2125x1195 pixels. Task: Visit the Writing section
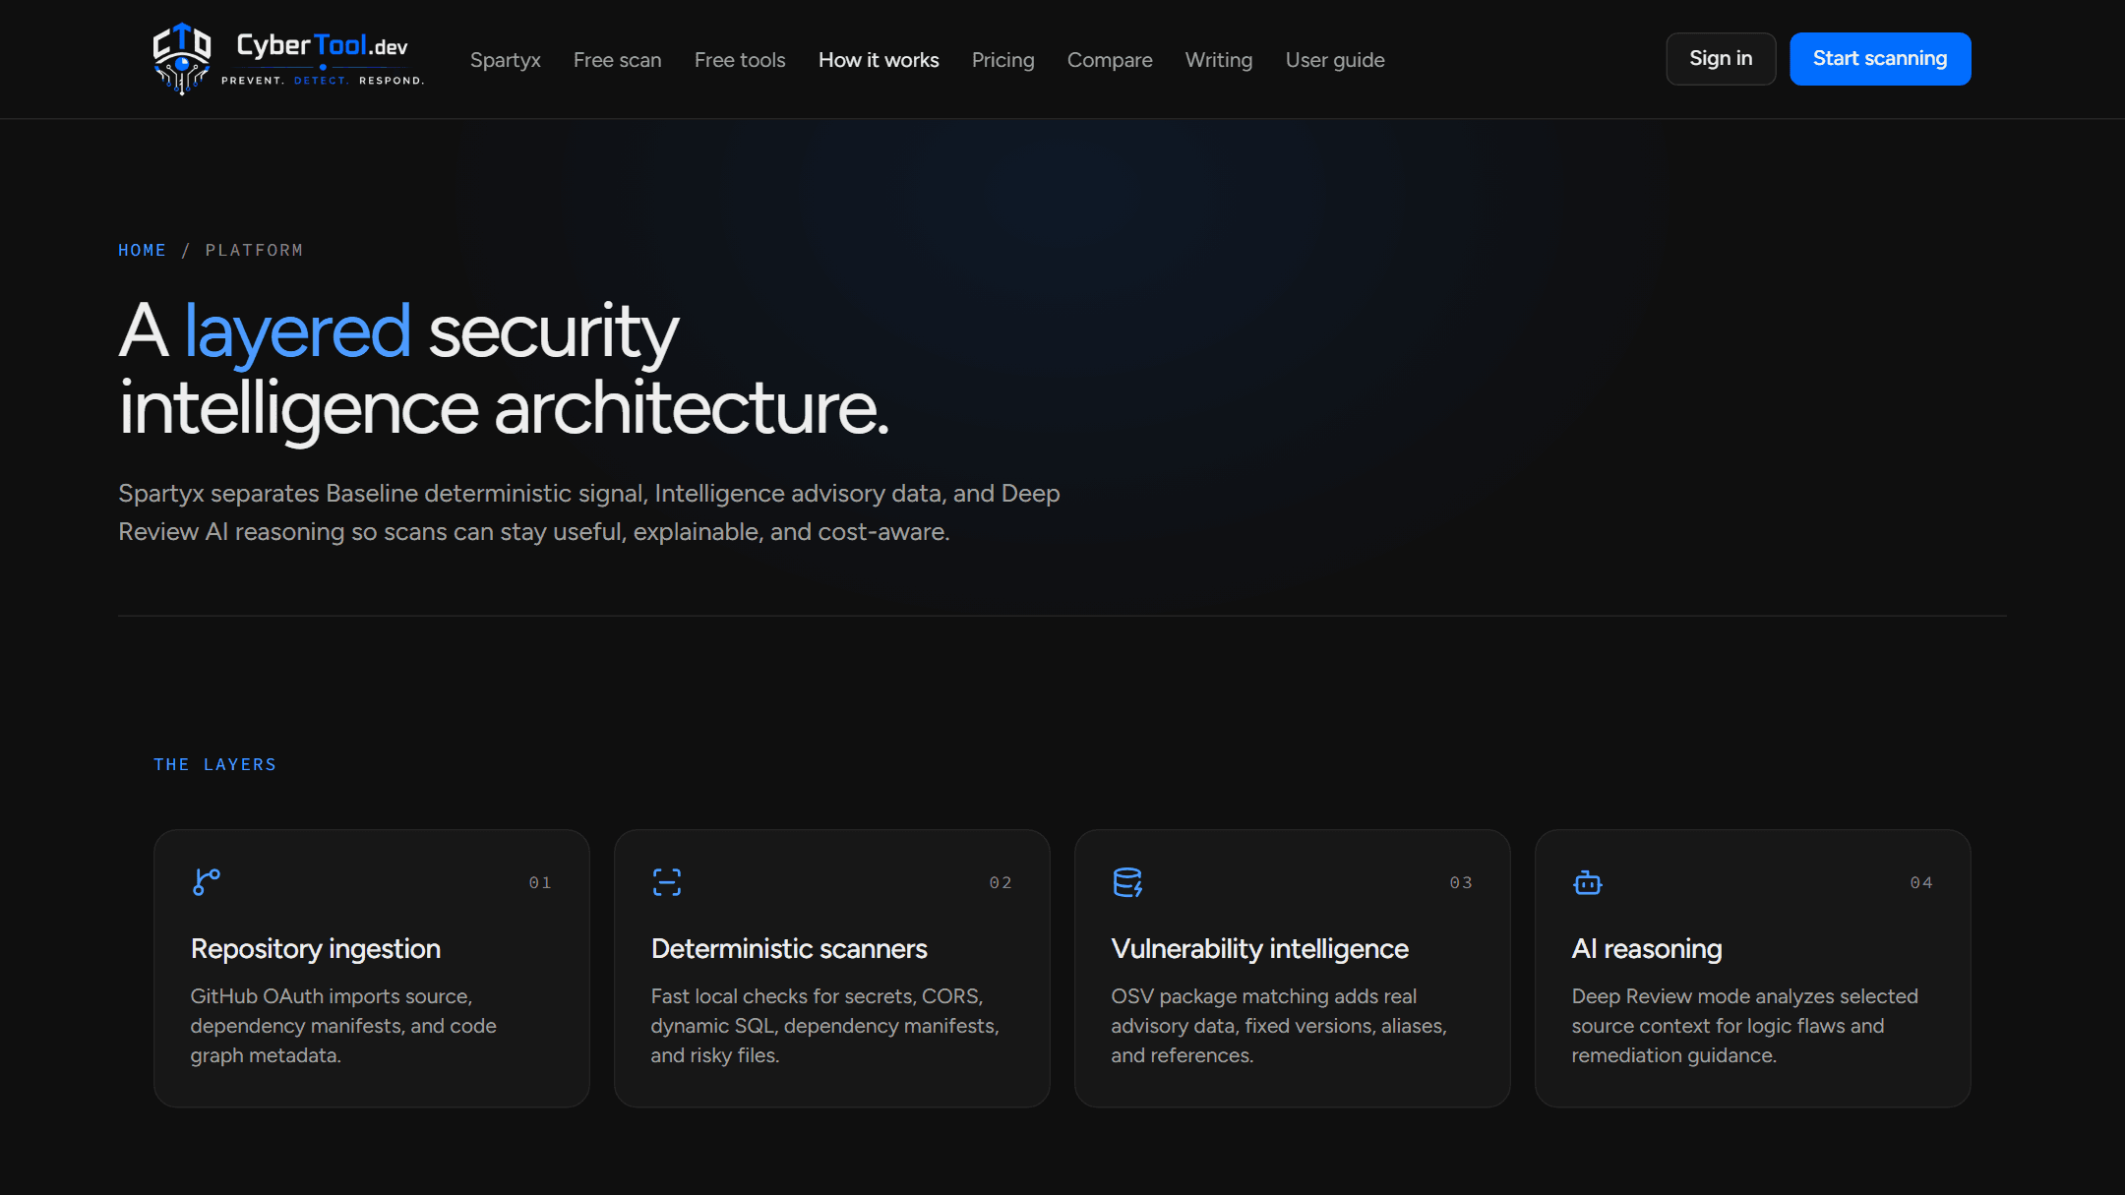(1219, 60)
